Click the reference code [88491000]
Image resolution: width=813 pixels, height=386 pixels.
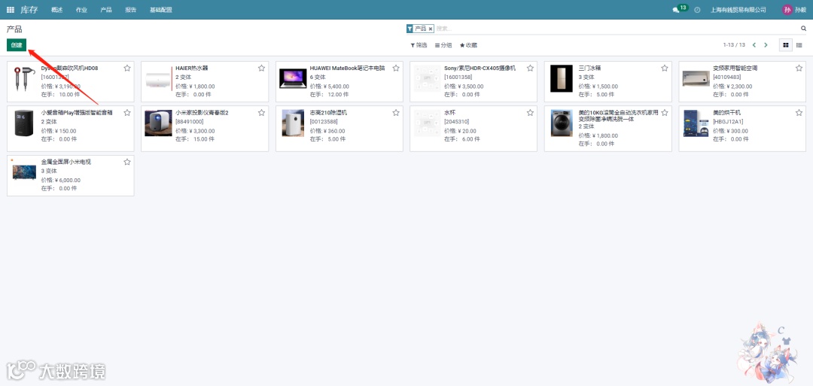tap(189, 122)
